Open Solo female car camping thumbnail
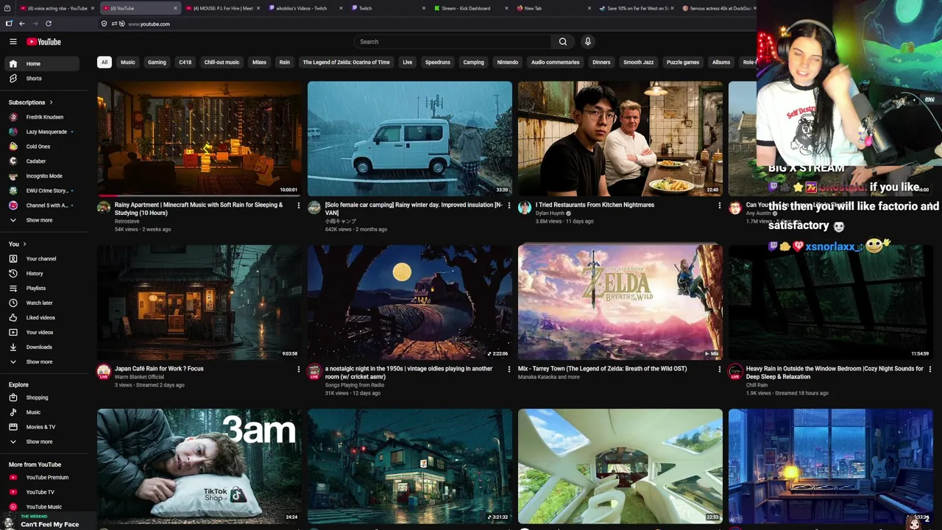The width and height of the screenshot is (942, 530). tap(410, 138)
